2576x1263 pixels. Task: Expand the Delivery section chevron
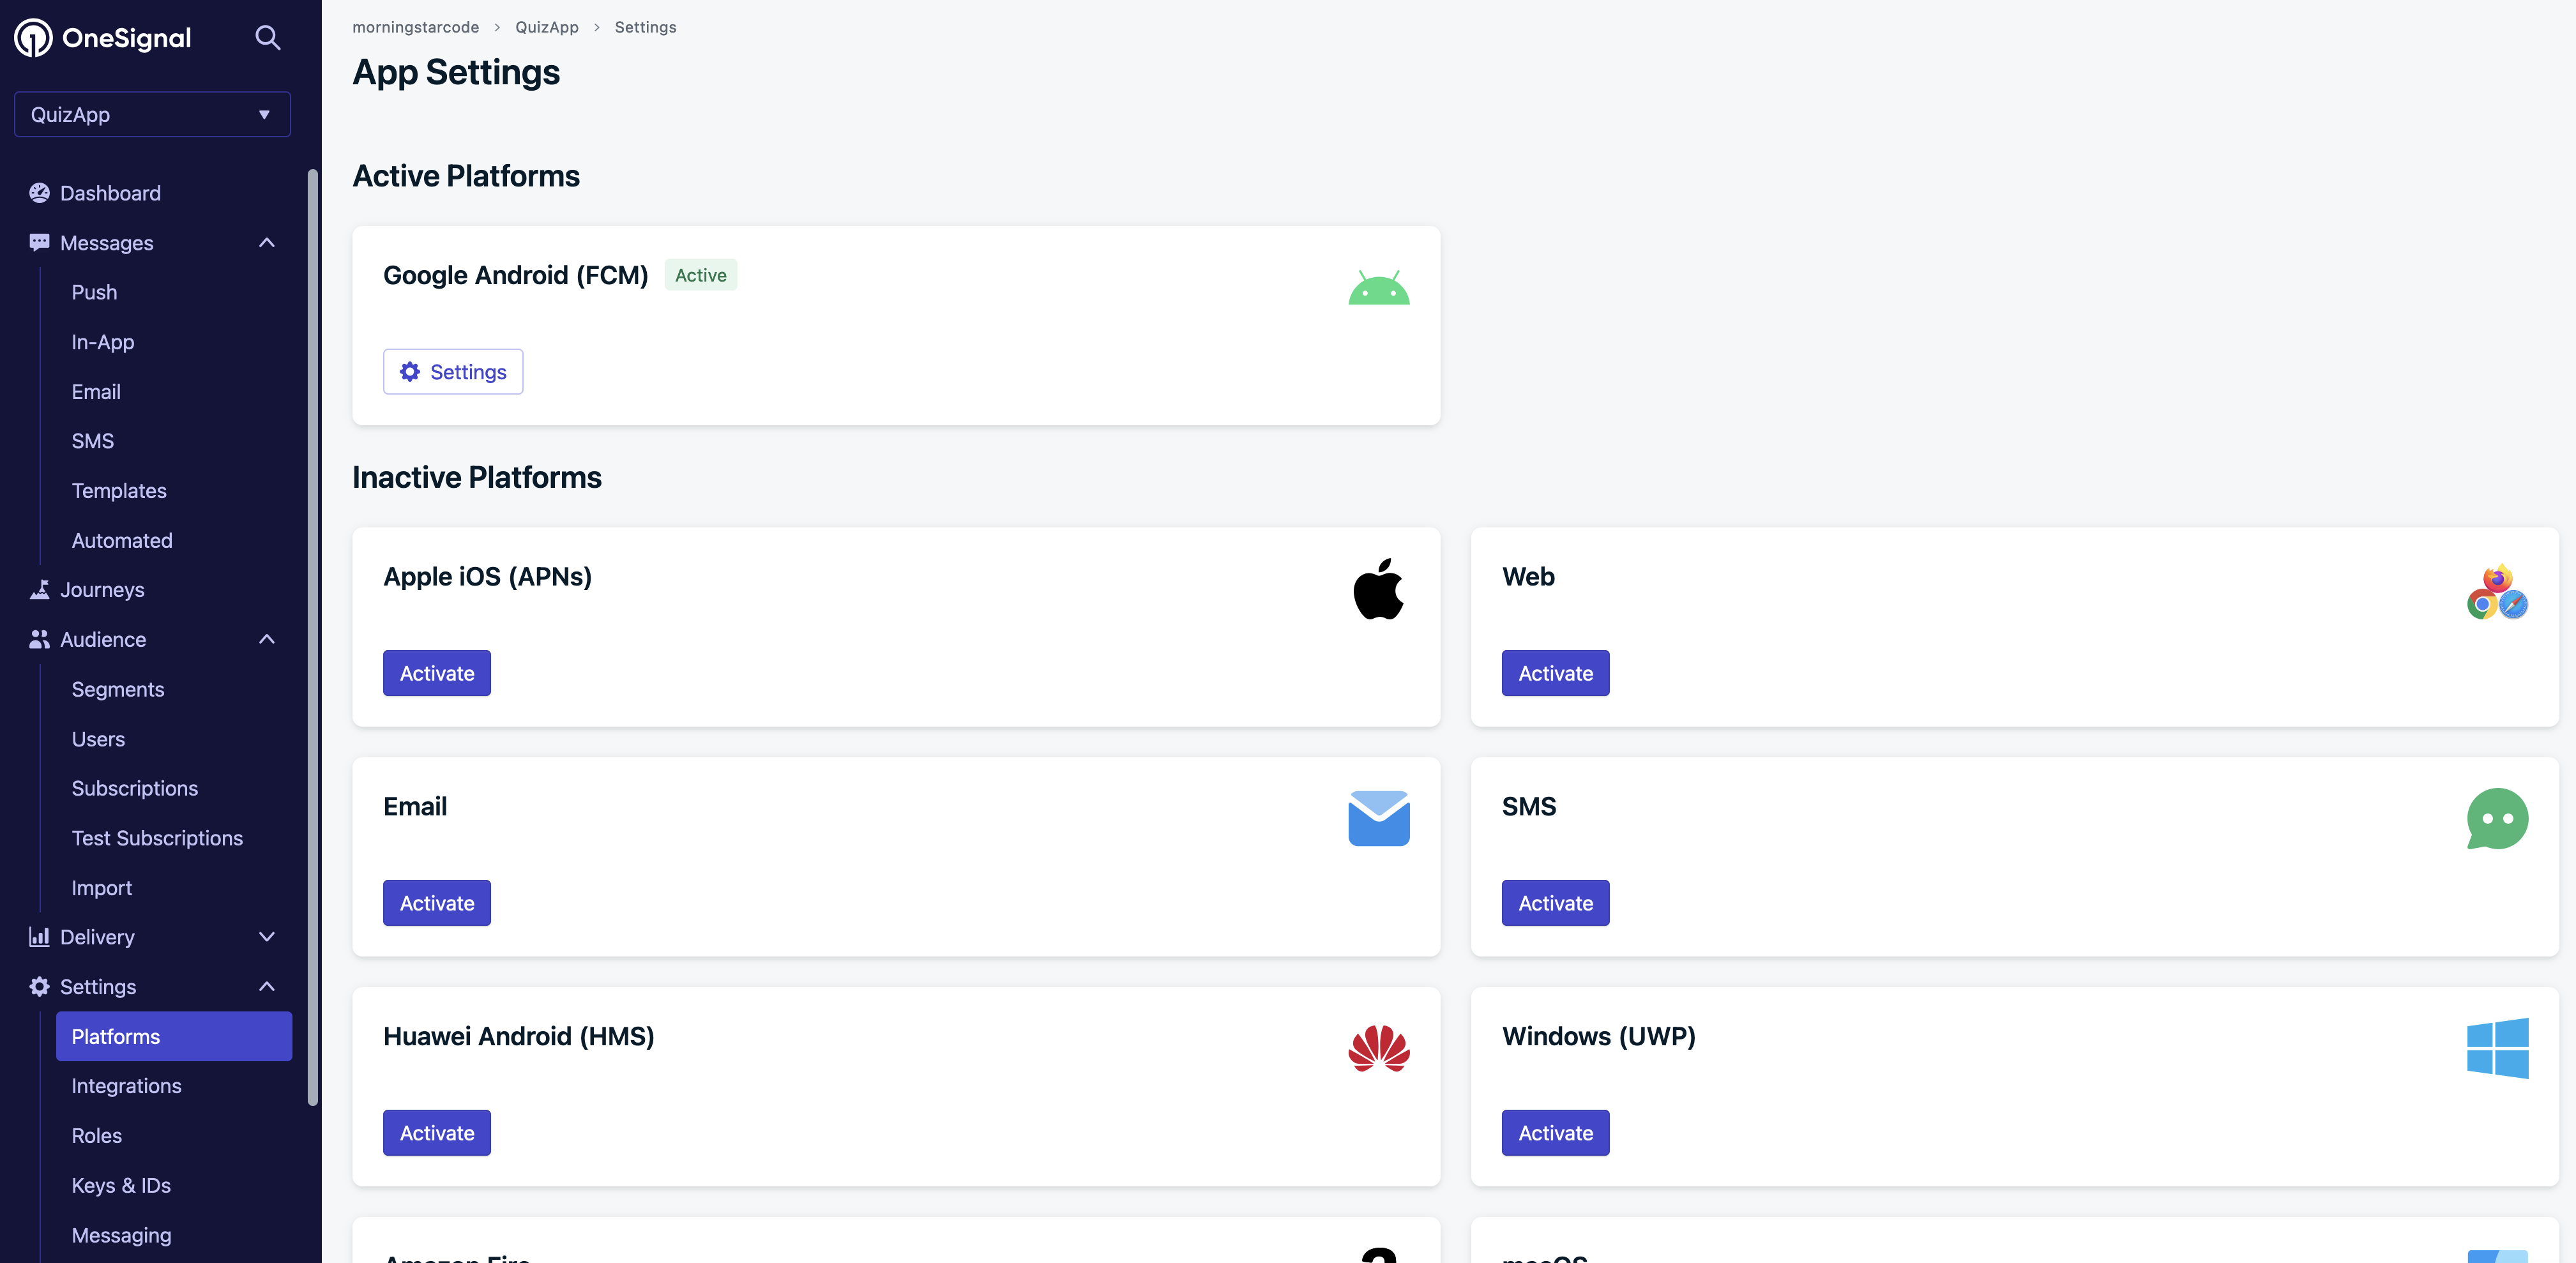pos(267,937)
